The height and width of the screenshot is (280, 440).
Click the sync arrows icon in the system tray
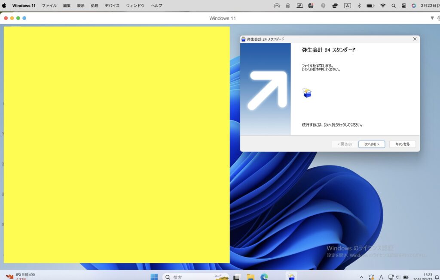[371, 277]
